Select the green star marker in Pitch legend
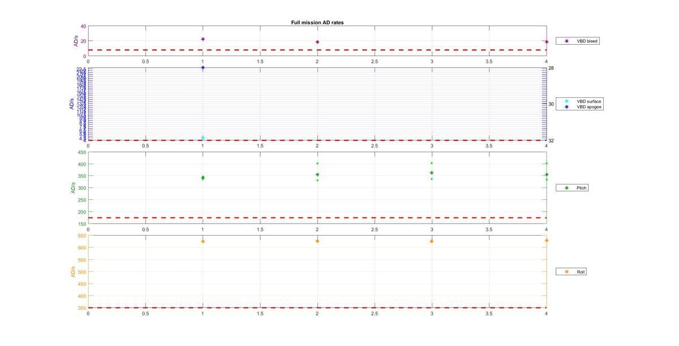The width and height of the screenshot is (679, 346). (x=566, y=187)
